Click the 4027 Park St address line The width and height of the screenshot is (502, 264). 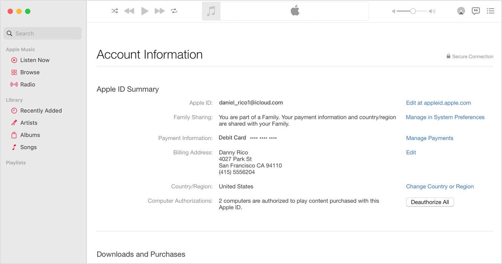[235, 159]
